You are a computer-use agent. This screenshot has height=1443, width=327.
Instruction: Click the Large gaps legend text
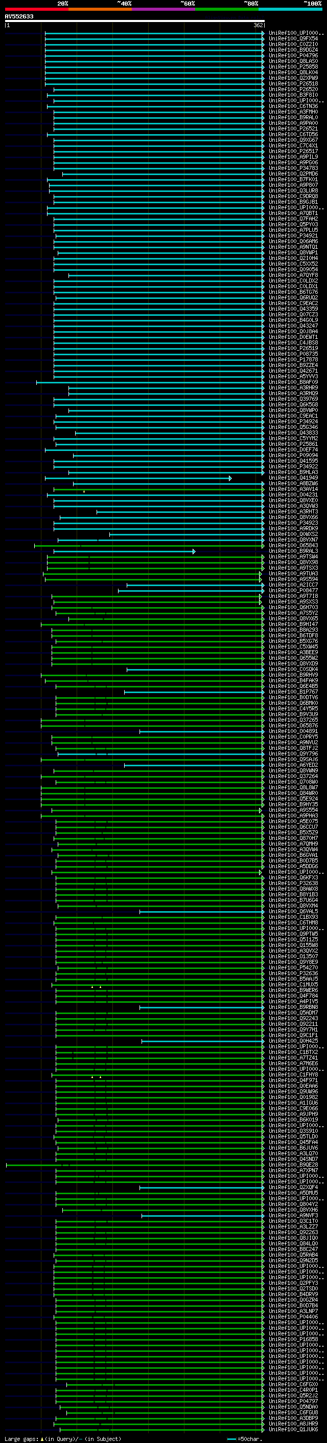coord(63,1439)
